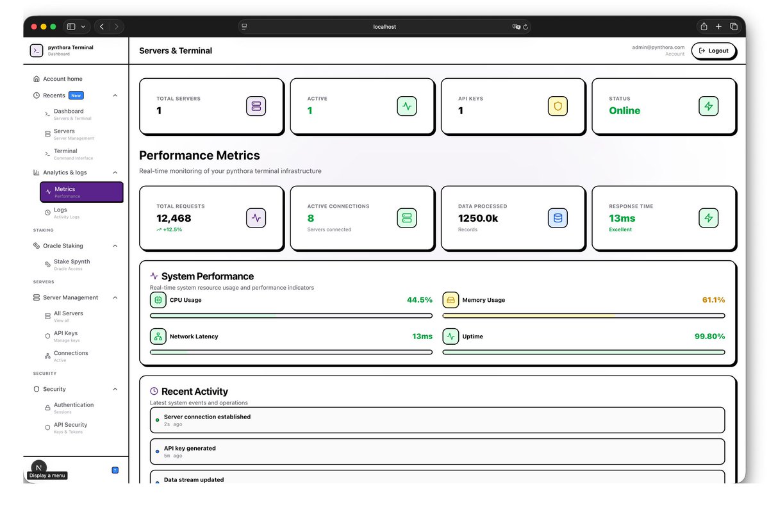The width and height of the screenshot is (769, 514).
Task: Click admin@pynthora.com account link
Action: (x=658, y=47)
